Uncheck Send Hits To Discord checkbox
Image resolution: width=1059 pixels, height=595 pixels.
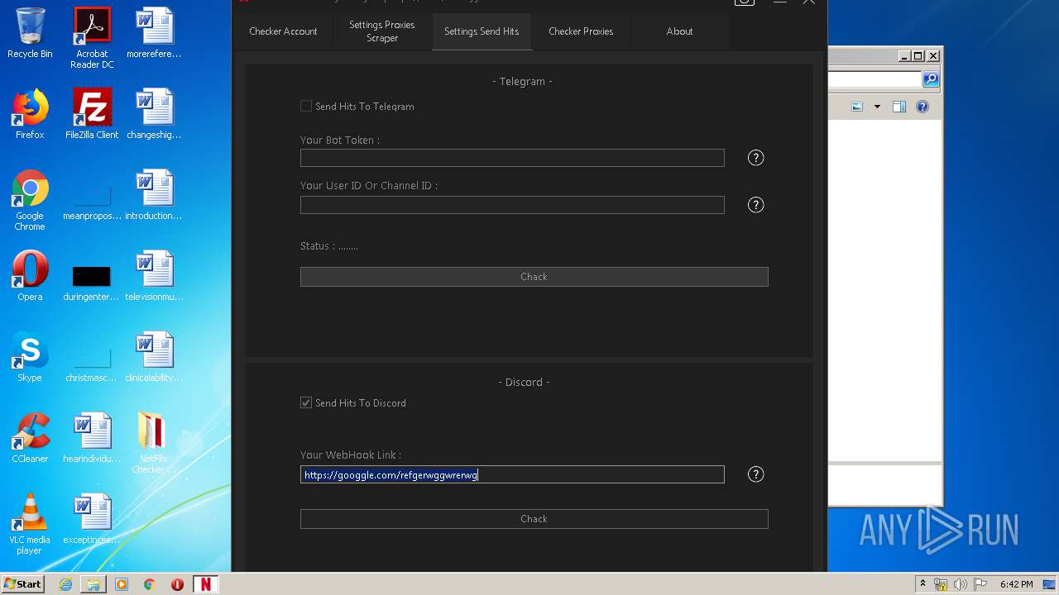coord(306,402)
